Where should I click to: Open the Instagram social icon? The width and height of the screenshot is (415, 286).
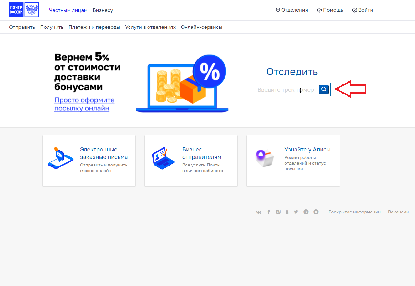tap(278, 212)
